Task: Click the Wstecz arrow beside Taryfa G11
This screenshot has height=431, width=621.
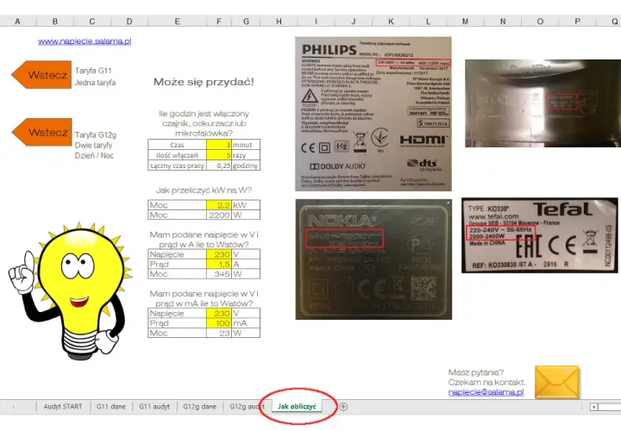Action: pos(41,74)
